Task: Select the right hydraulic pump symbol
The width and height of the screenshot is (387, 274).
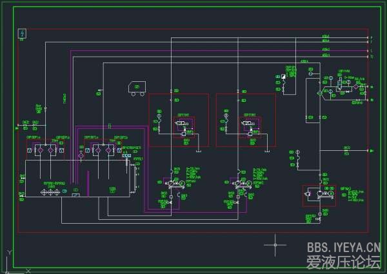Action: [x=237, y=184]
